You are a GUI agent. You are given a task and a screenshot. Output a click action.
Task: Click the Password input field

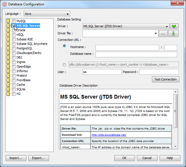tap(159, 72)
